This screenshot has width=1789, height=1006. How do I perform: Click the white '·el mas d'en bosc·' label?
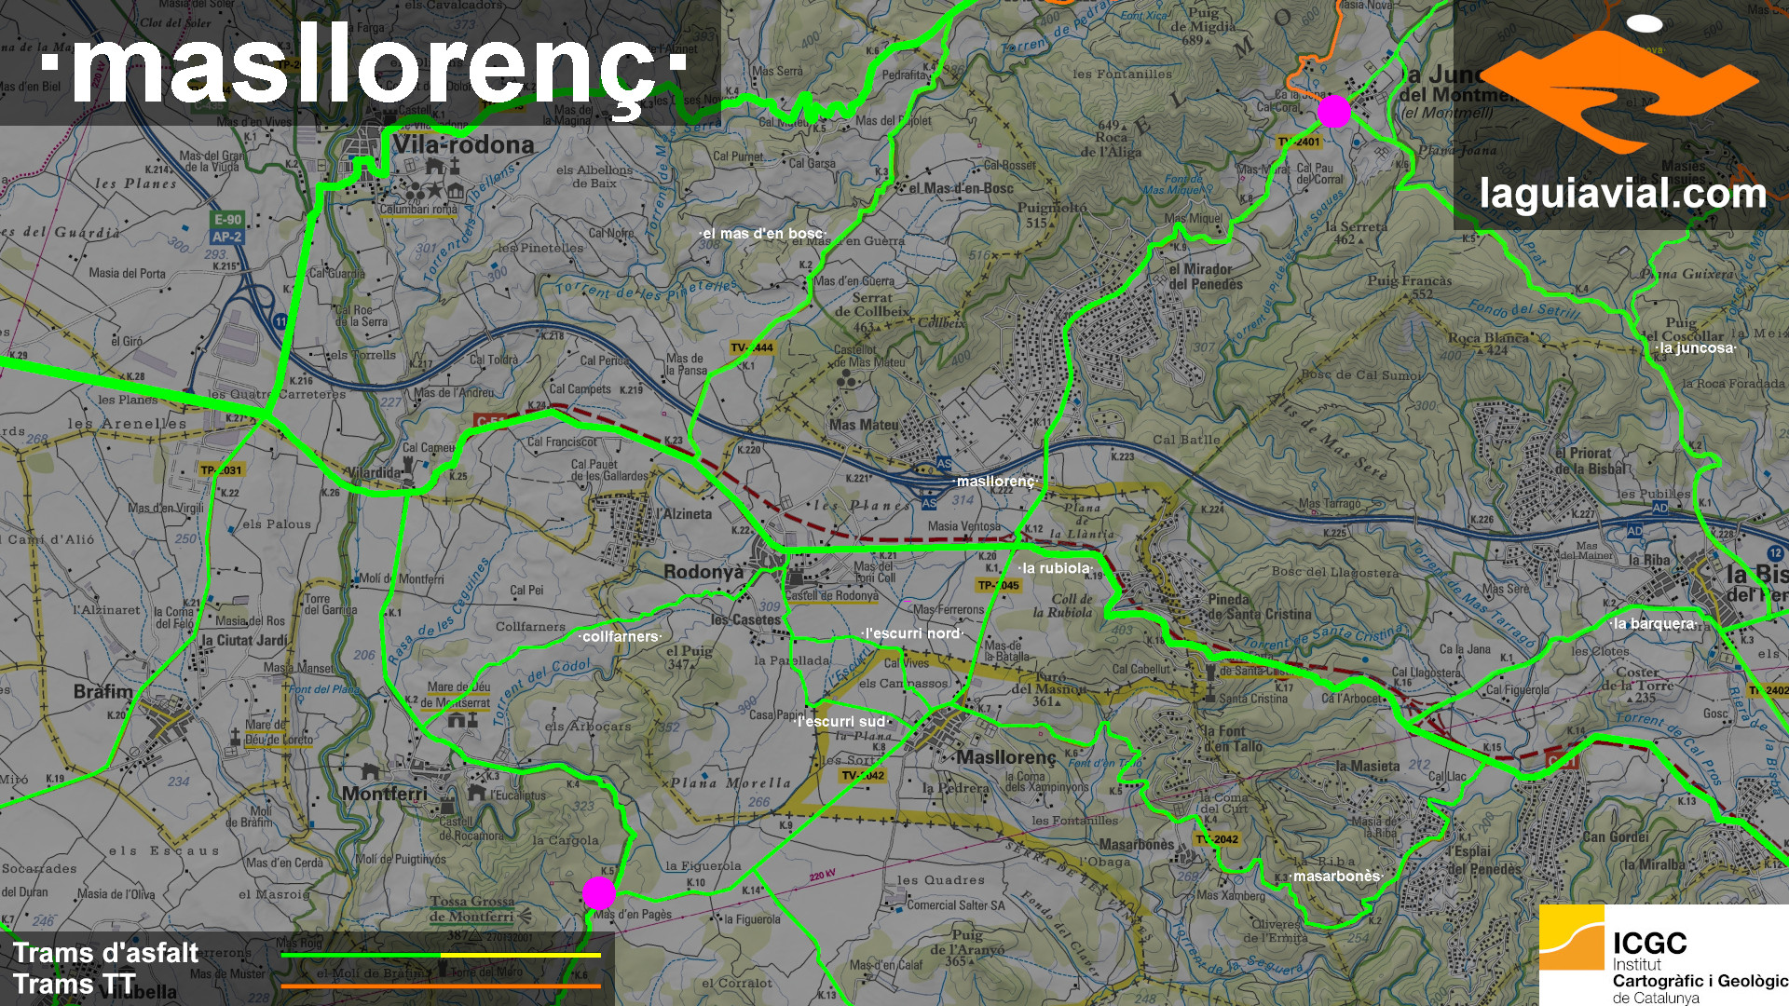763,234
